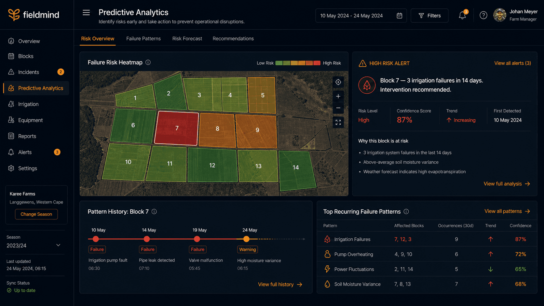Switch to the Risk Forecast tab
Viewport: 544px width, 306px height.
[187, 39]
